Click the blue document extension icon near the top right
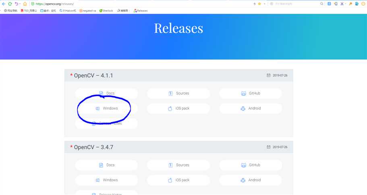This screenshot has width=367, height=195. click(x=357, y=4)
